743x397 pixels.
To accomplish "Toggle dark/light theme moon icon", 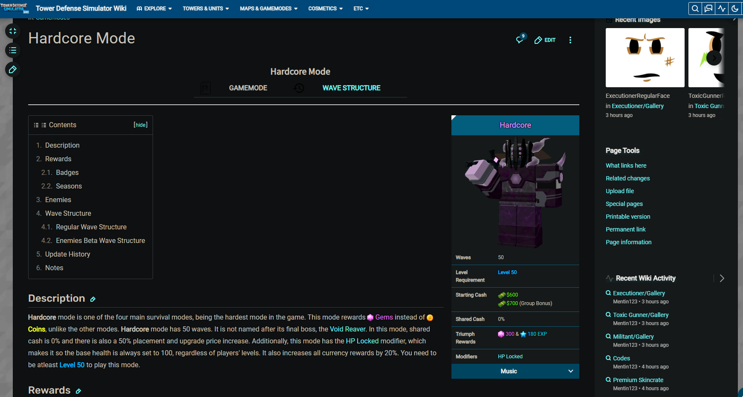I will coord(735,9).
